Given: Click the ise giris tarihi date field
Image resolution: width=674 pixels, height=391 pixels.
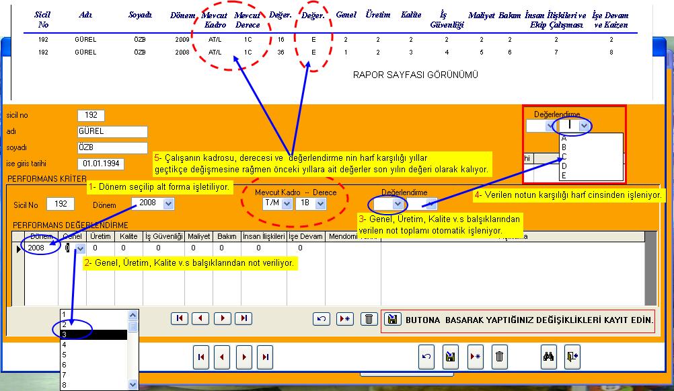Looking at the screenshot, I should 100,164.
